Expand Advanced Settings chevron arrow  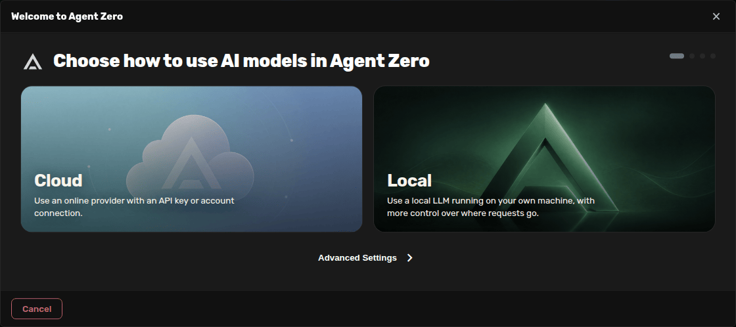click(x=410, y=258)
